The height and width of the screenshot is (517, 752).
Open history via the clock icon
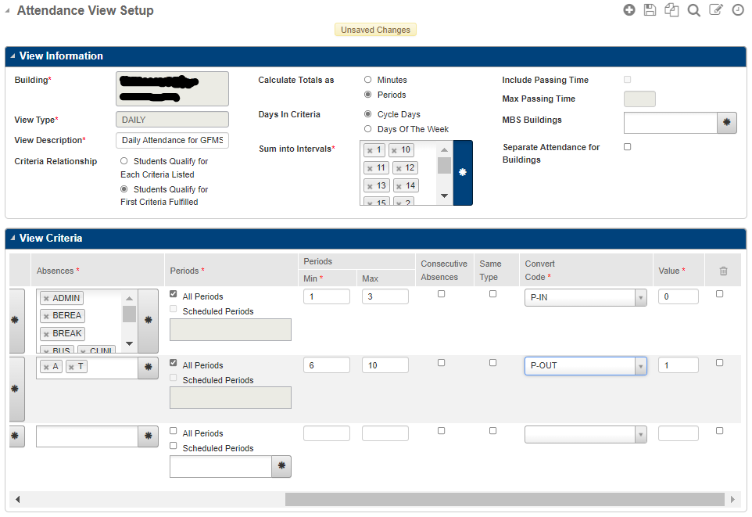738,9
